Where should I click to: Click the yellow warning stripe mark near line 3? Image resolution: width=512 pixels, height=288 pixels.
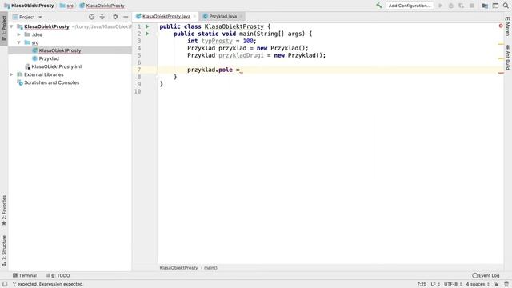[501, 44]
